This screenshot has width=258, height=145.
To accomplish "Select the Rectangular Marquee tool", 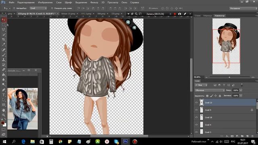I will 4,25.
